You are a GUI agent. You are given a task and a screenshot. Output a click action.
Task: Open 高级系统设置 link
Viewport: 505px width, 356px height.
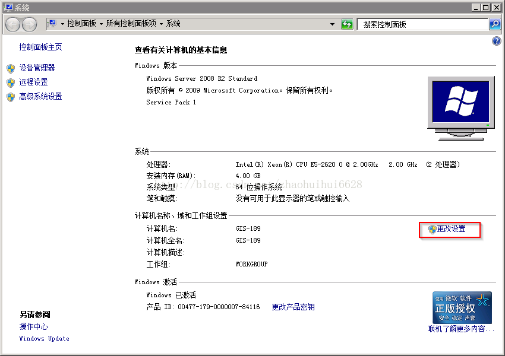40,96
